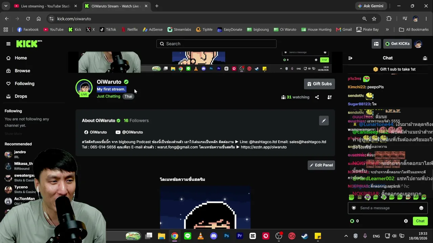The image size is (433, 243).
Task: Focus the Send a message chat input
Action: tap(387, 208)
